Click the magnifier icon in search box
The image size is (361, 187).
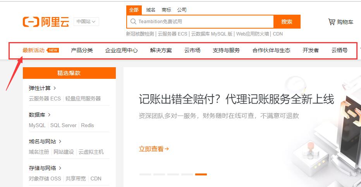point(133,22)
